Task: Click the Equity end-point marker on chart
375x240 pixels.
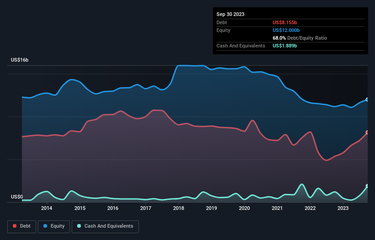Action: pyautogui.click(x=367, y=99)
